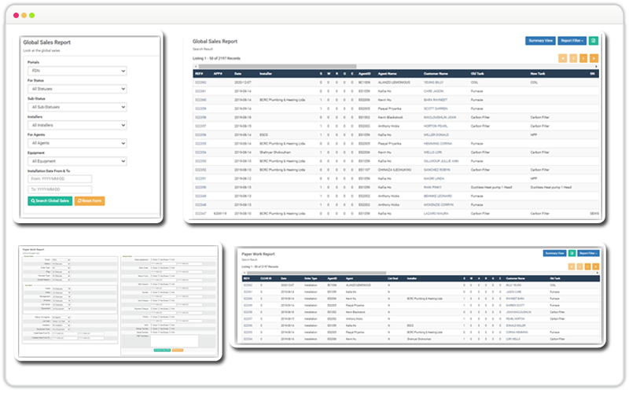This screenshot has width=629, height=393.
Task: Go to previous page in Global Sales Report
Action: pos(572,58)
